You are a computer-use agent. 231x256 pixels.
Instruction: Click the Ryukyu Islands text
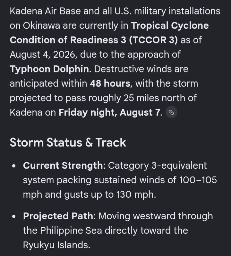point(56,245)
